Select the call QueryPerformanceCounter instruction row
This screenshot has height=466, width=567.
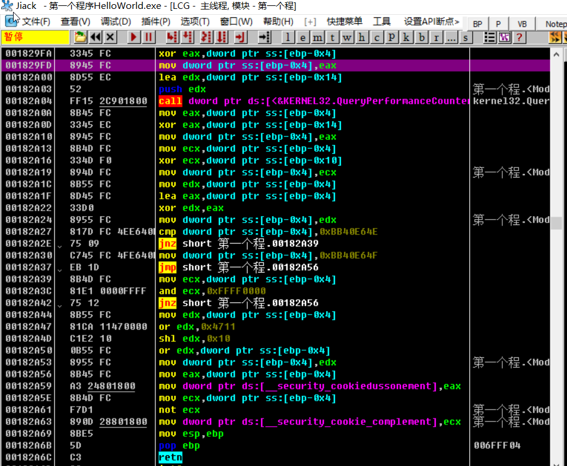click(276, 101)
